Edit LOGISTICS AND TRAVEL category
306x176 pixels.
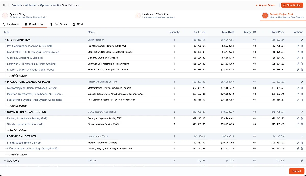pos(302,136)
